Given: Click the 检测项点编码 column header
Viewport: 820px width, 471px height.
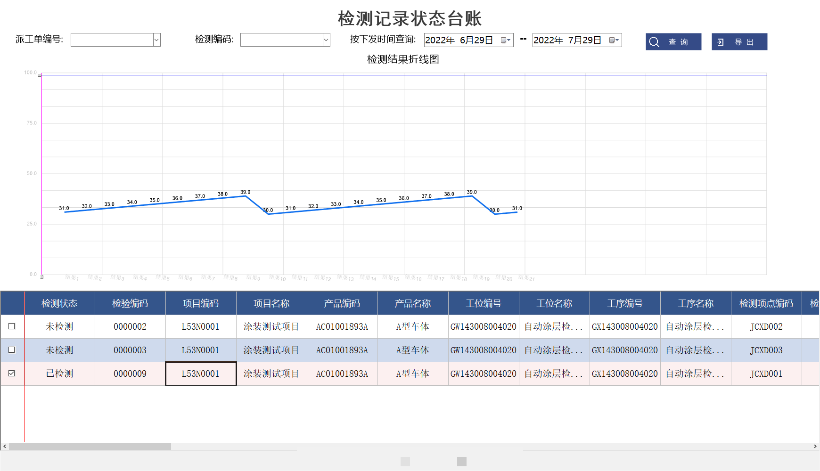Looking at the screenshot, I should coord(766,303).
